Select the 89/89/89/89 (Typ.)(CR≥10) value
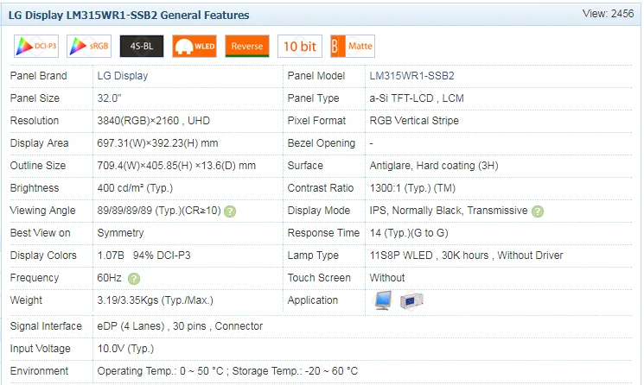Screen dimensions: 644x385 click(159, 211)
